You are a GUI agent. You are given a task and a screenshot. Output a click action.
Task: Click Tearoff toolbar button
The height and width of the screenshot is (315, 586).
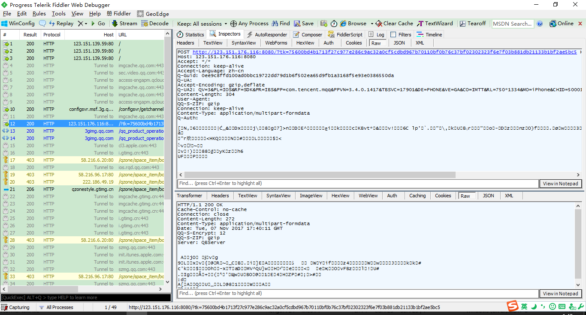click(473, 24)
